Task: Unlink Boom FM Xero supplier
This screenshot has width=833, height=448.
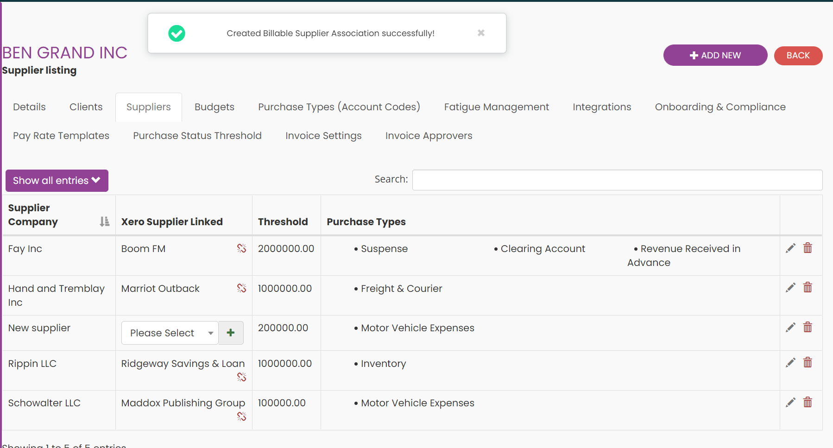Action: pyautogui.click(x=241, y=248)
